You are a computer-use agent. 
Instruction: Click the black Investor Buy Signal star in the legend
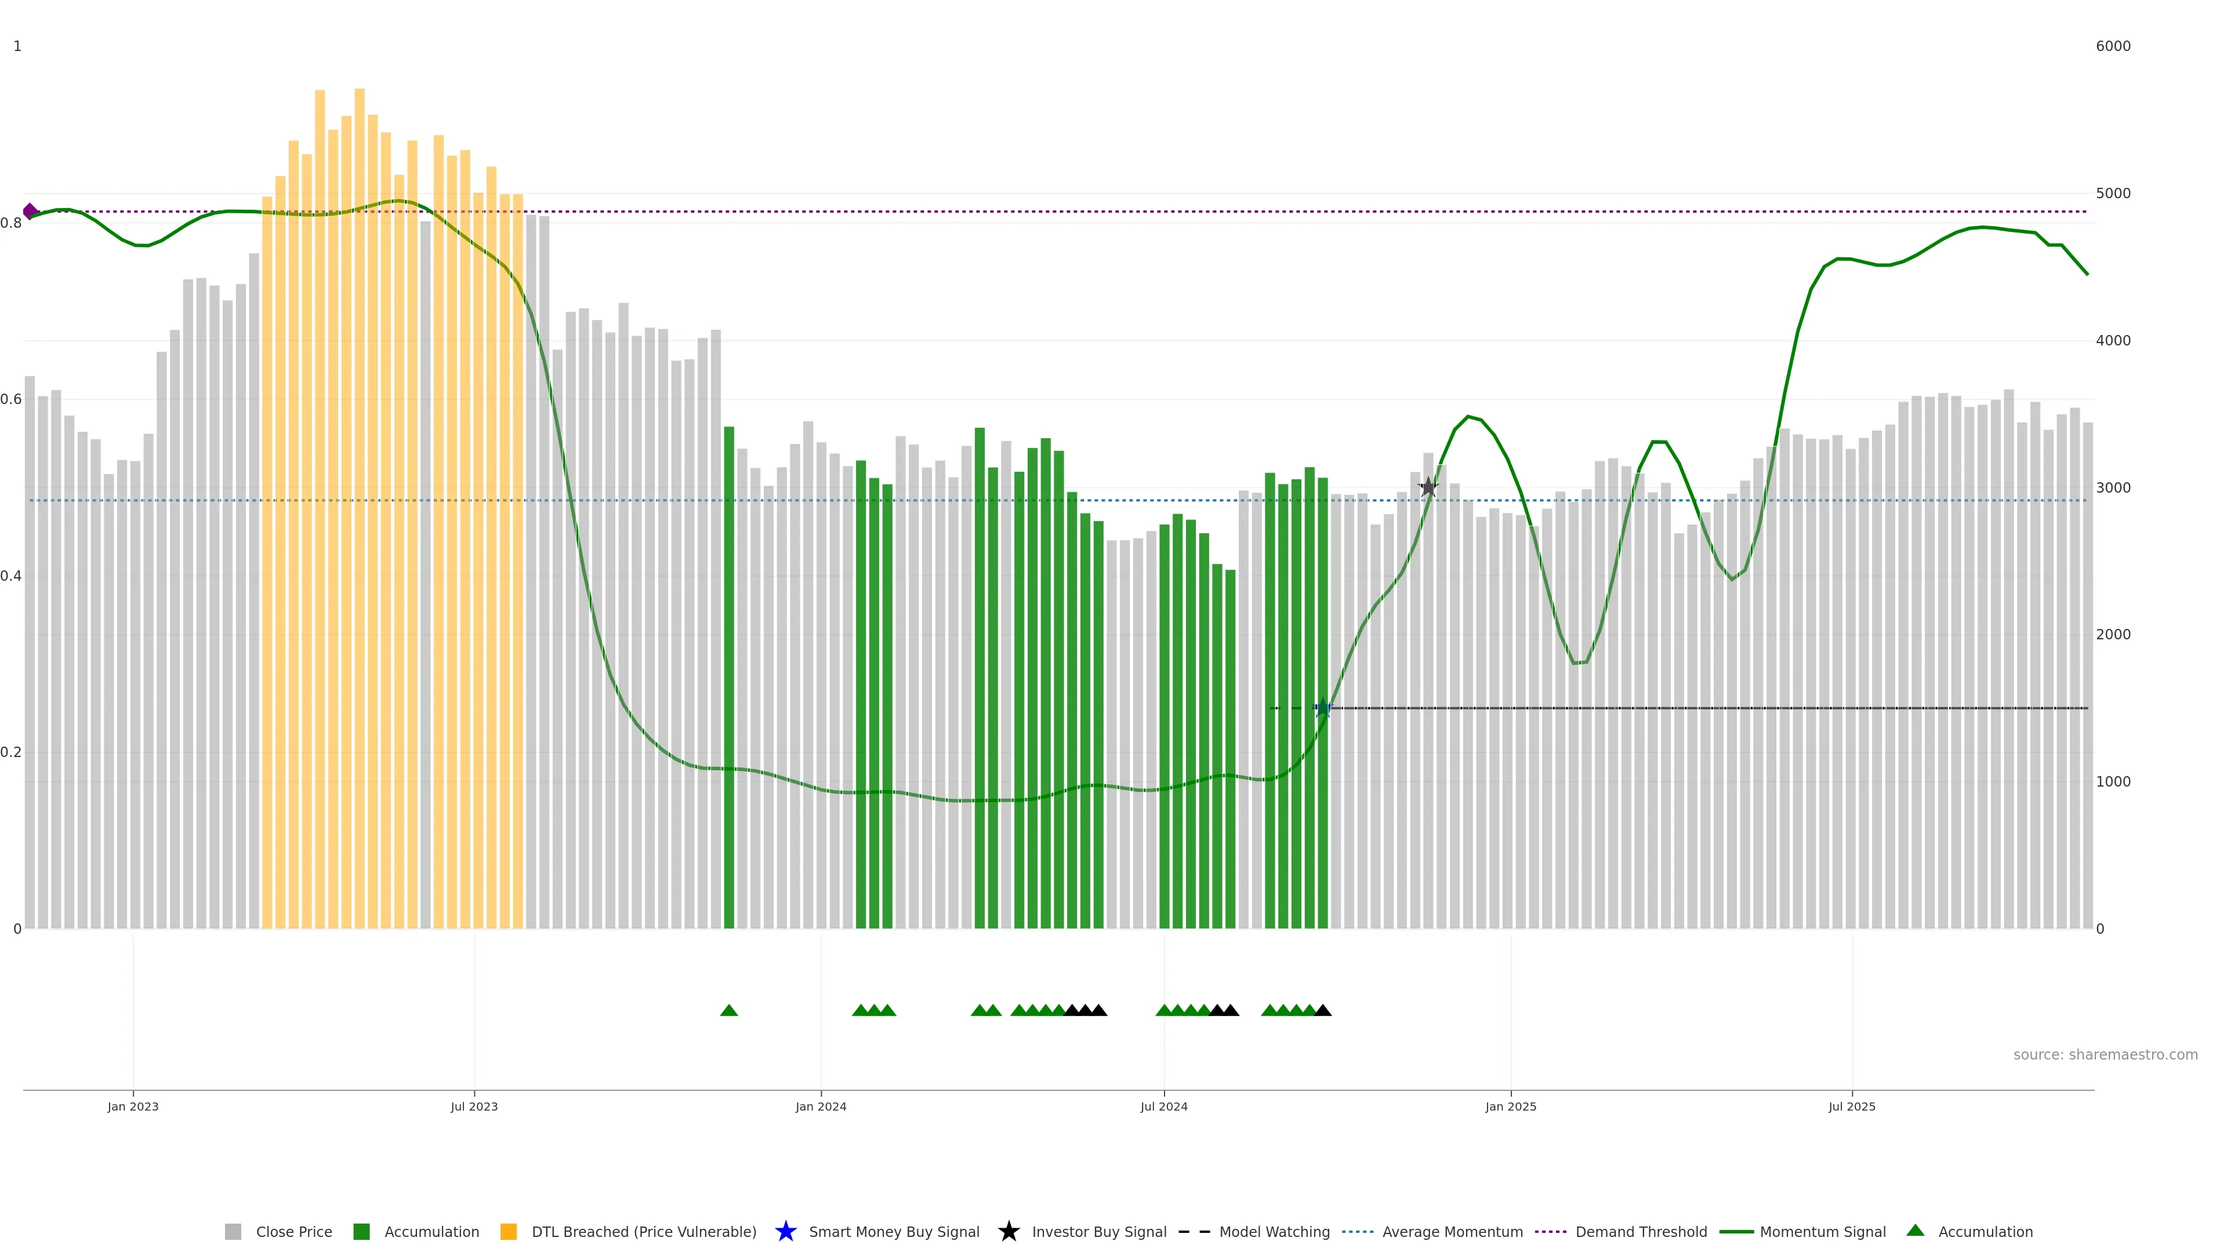click(1008, 1231)
